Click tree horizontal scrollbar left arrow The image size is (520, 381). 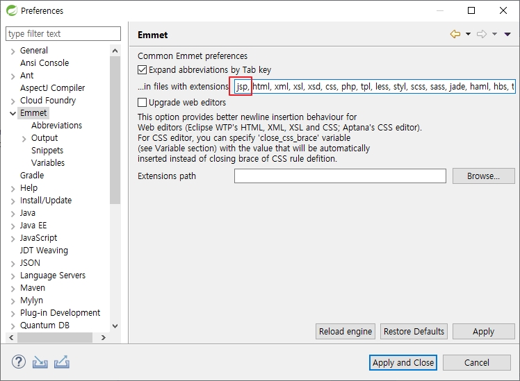pos(11,337)
